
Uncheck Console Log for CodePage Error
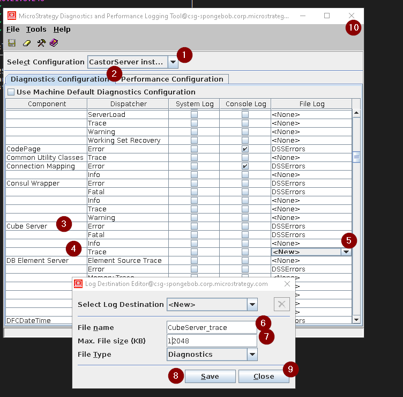[245, 149]
